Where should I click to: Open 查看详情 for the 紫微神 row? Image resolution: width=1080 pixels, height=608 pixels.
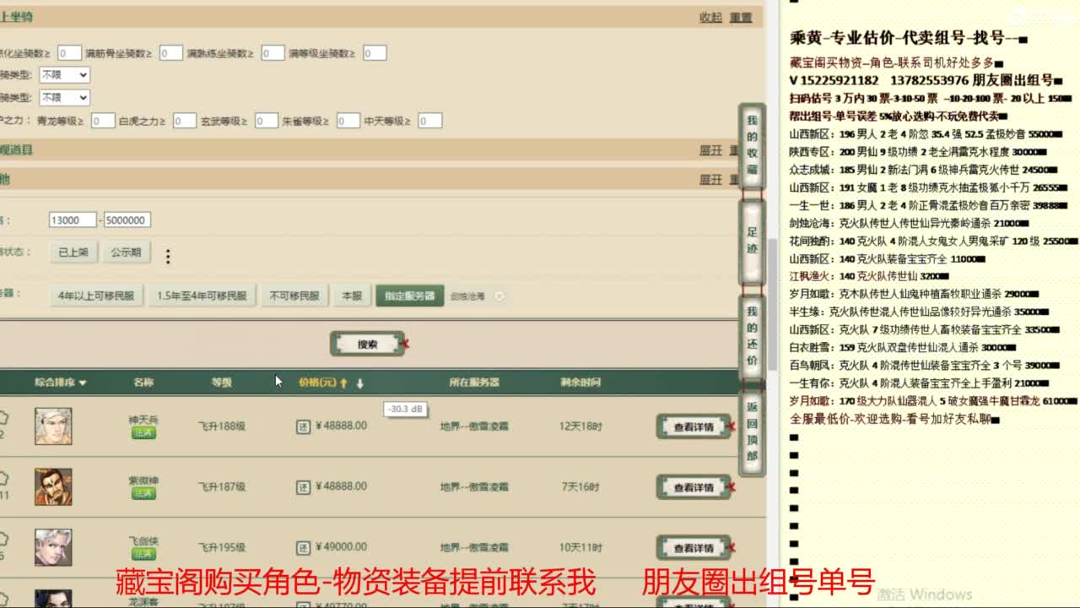tap(694, 487)
